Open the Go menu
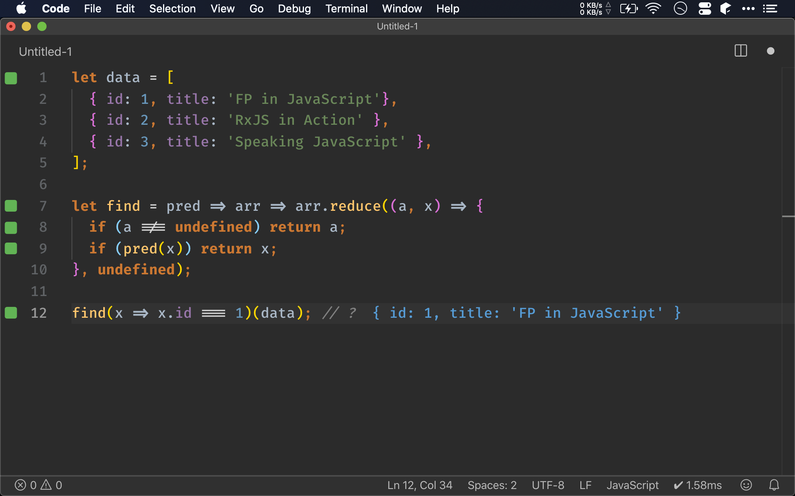Image resolution: width=795 pixels, height=496 pixels. (x=256, y=9)
